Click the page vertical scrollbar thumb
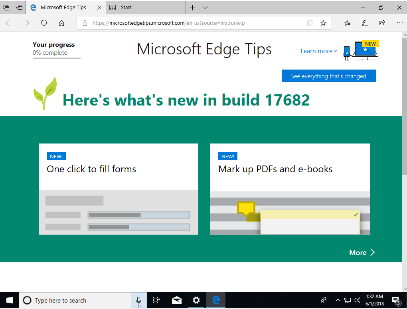Screen dimensions: 407x309 point(405,107)
